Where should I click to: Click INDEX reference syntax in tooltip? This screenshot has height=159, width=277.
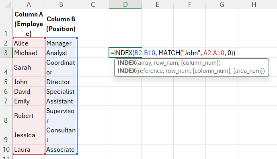coord(191,71)
